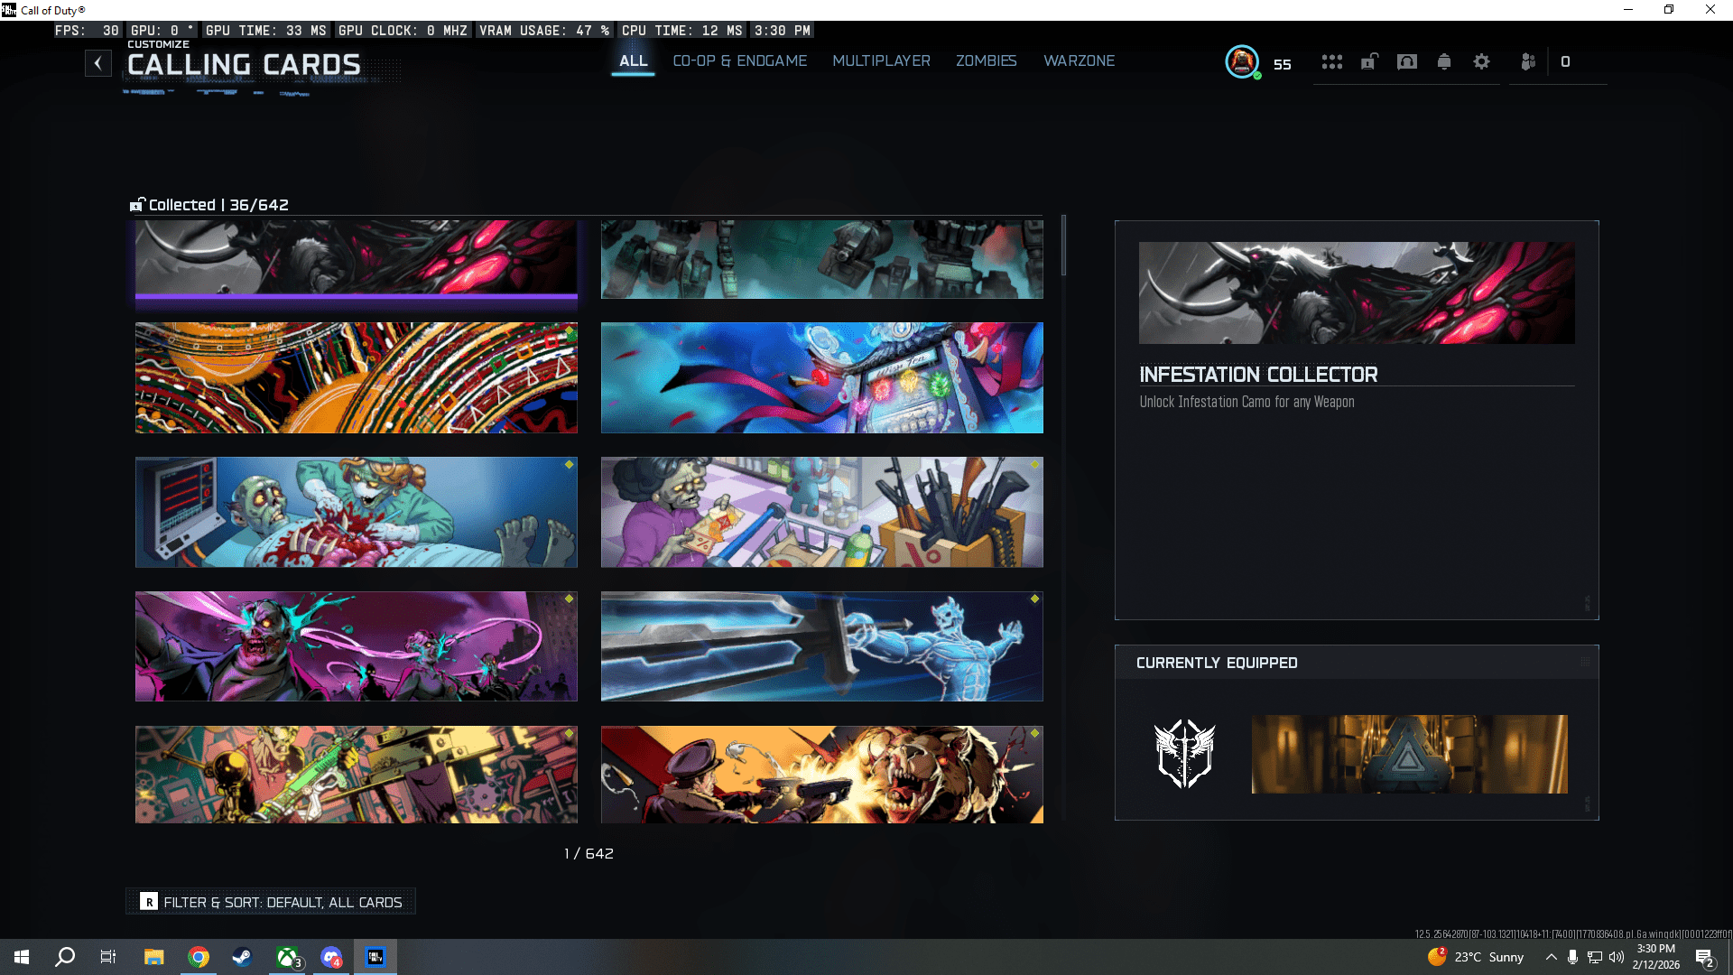Open Filter & Sort: Default, All Cards
Screen dimensions: 1733x975
coord(271,902)
